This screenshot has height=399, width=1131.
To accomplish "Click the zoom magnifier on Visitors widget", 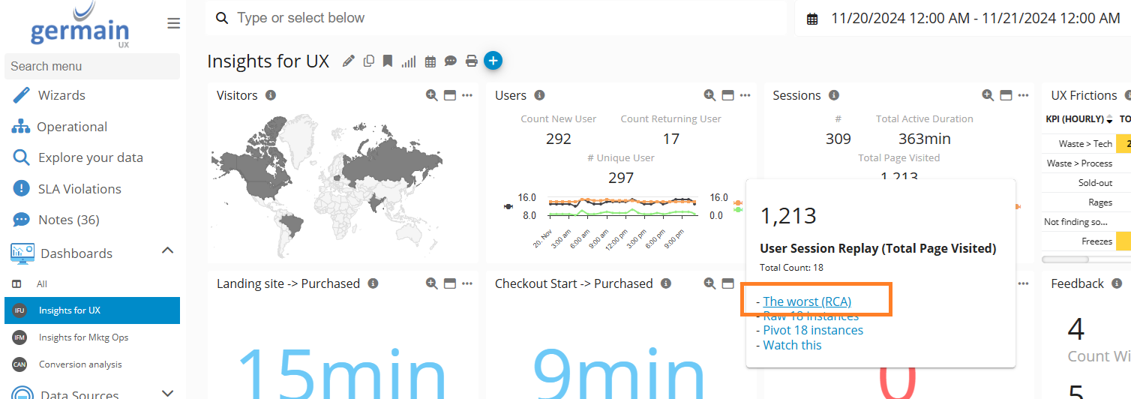I will [x=431, y=95].
